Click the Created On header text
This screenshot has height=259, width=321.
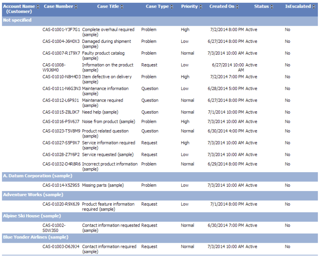point(222,6)
